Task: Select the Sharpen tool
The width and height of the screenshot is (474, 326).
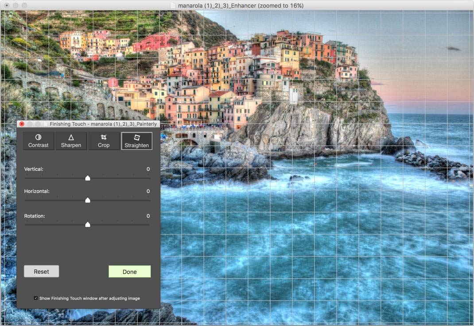Action: coord(71,141)
